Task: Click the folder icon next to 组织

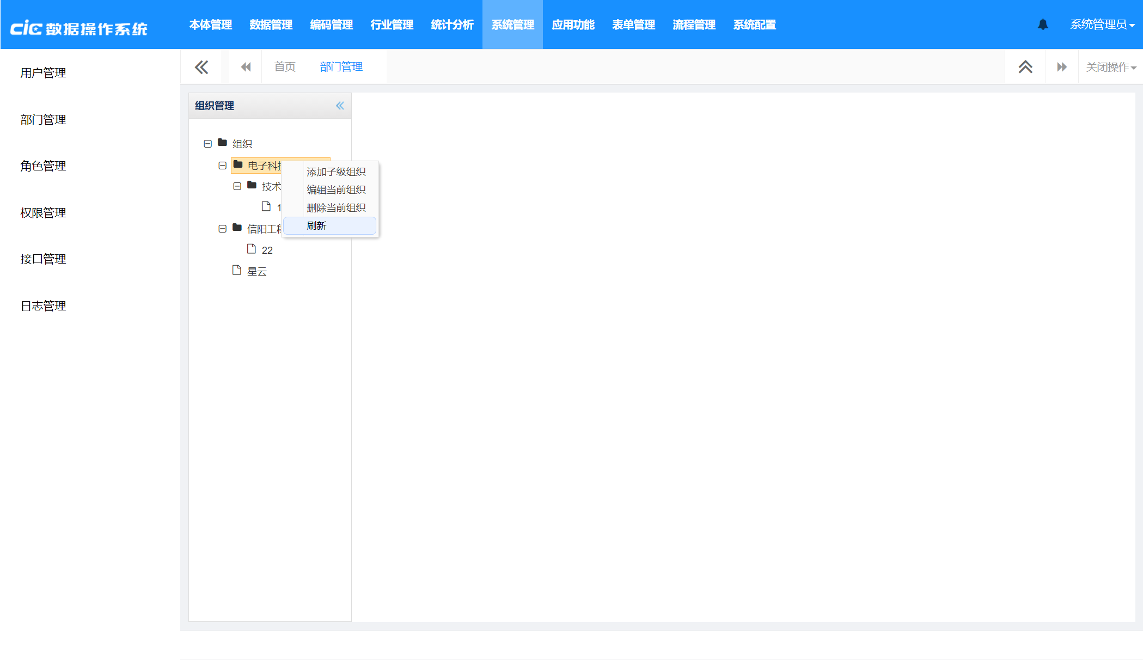Action: [222, 143]
